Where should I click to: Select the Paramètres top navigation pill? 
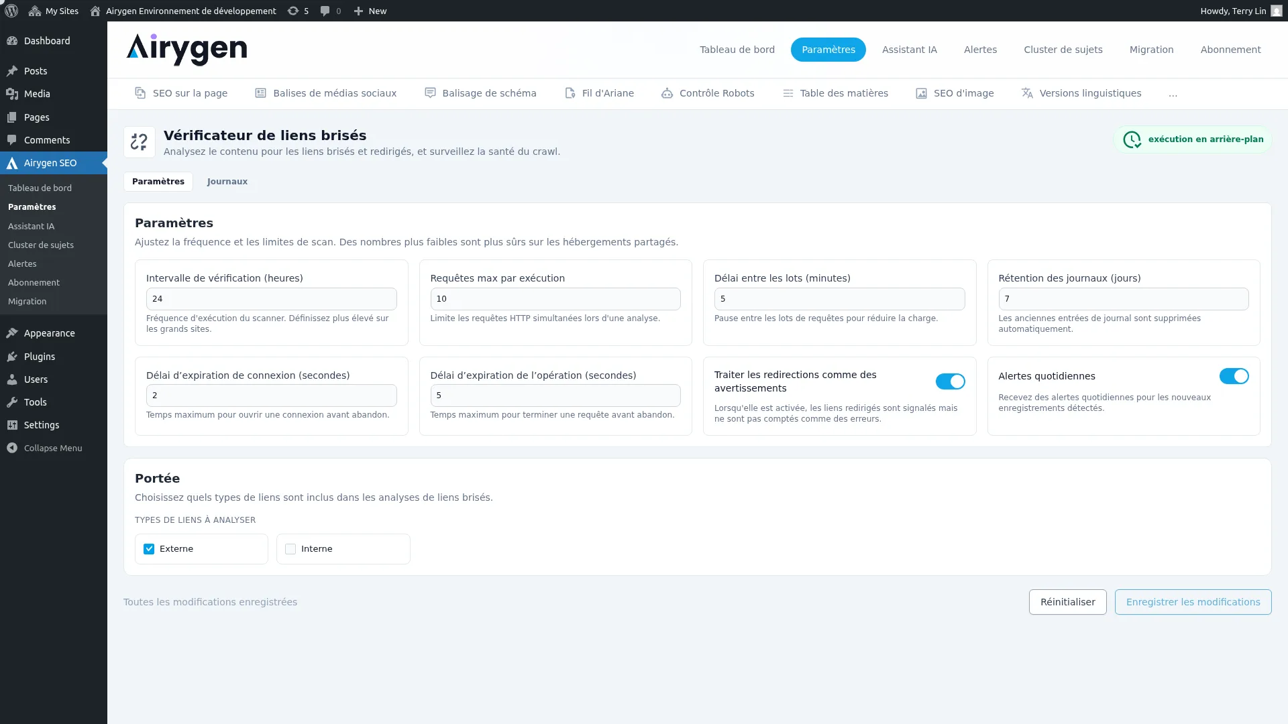[x=828, y=50]
